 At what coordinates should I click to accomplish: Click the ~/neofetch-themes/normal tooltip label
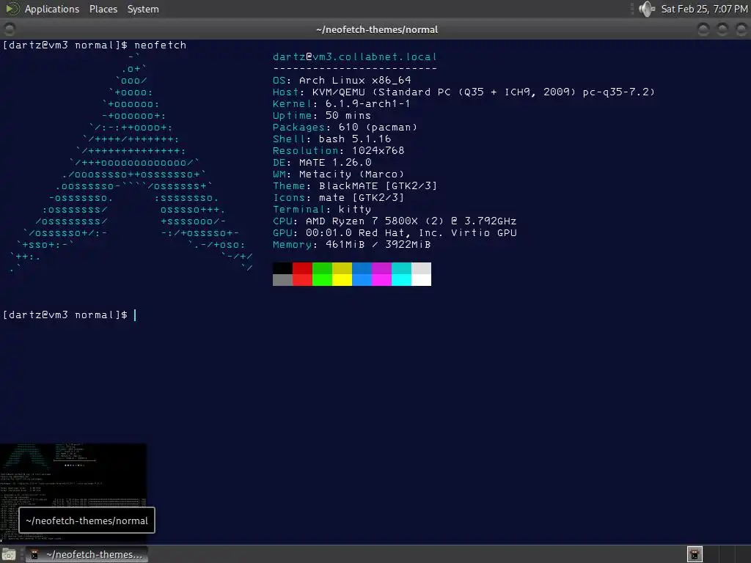pos(87,520)
